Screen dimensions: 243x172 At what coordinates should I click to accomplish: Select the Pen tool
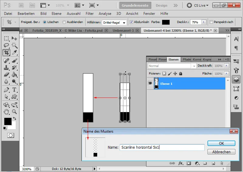point(6,90)
